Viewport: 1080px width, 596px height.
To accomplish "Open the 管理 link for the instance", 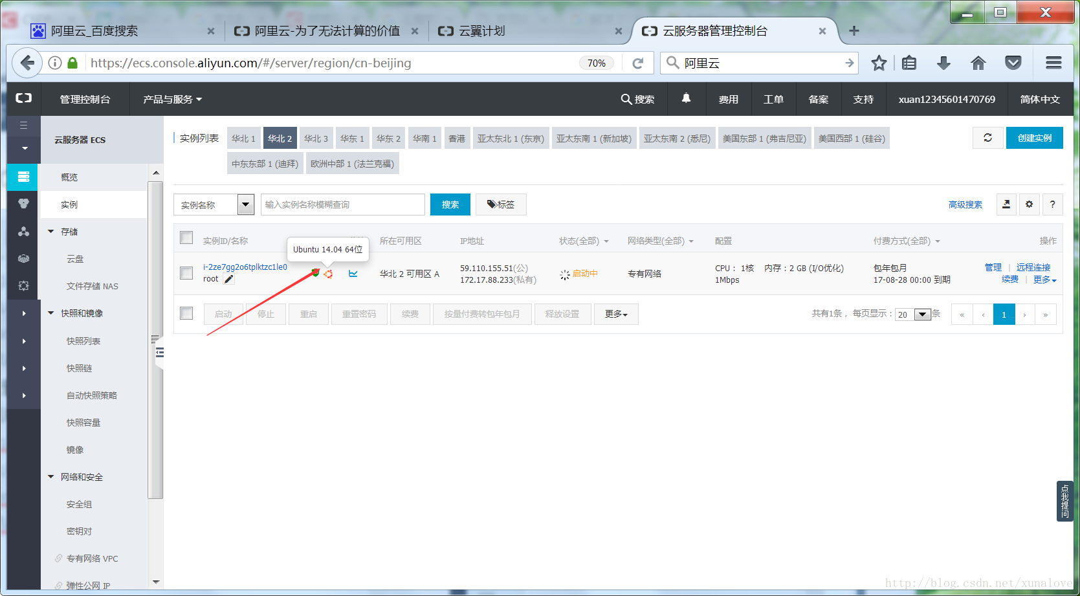I will click(x=993, y=267).
